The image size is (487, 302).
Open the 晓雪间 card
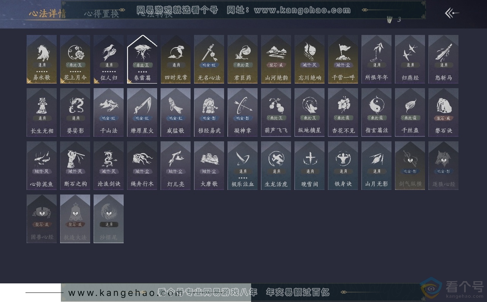310,166
